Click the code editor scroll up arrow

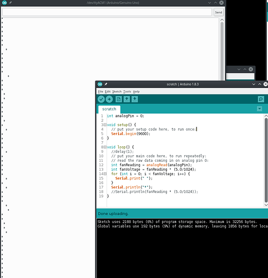tap(266, 116)
